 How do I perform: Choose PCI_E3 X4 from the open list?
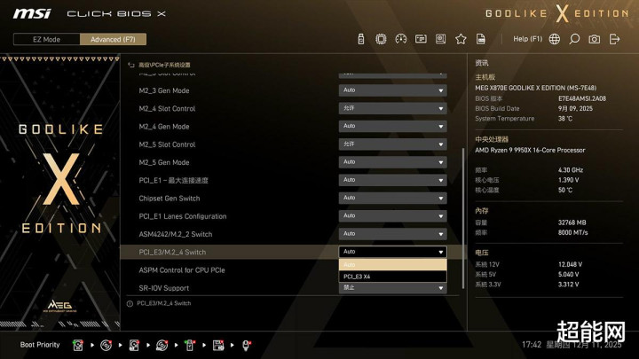[392, 277]
